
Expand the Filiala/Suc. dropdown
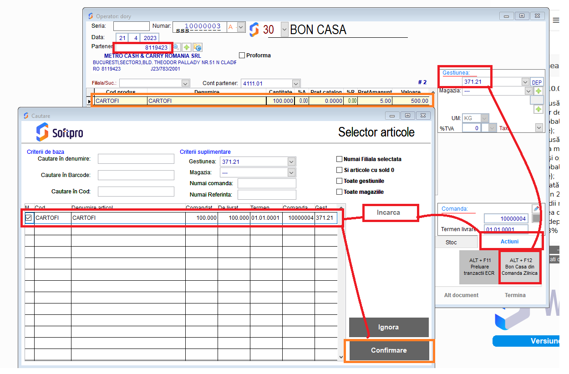tap(185, 83)
